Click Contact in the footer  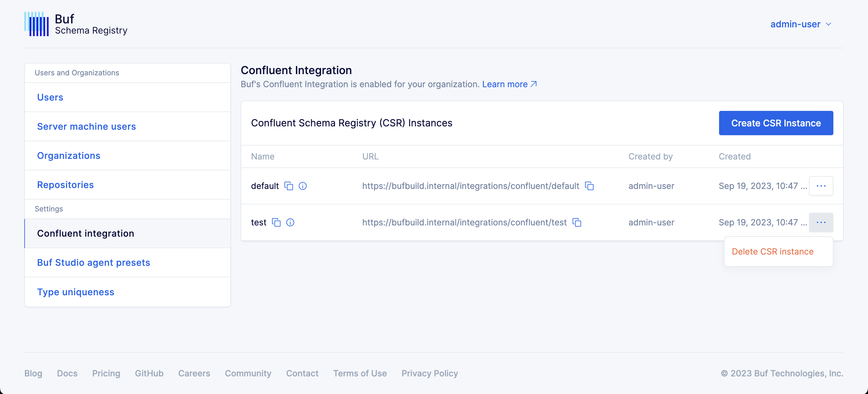[302, 373]
